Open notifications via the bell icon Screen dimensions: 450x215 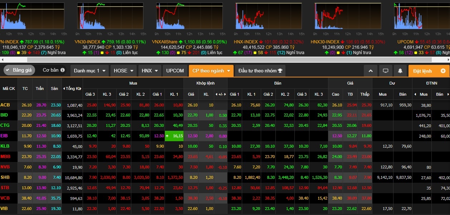400,71
